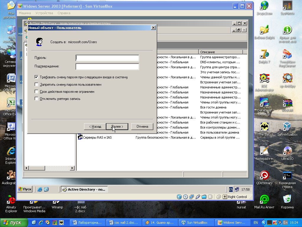Switch to 'Лабораторна...' host taskbar window

(87, 223)
